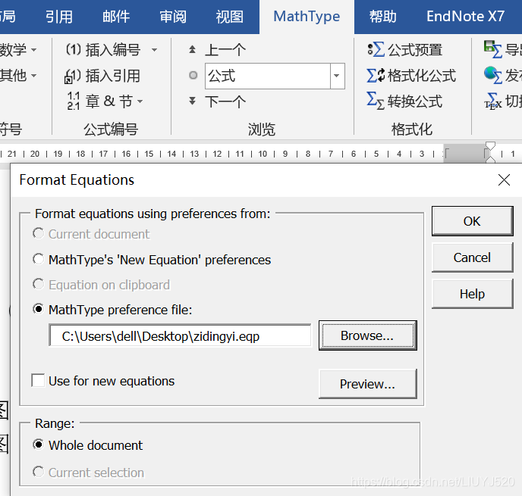Click the preference file path field

point(180,335)
